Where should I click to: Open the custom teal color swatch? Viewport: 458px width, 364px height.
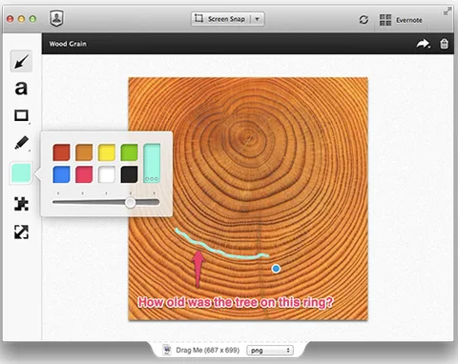(152, 163)
